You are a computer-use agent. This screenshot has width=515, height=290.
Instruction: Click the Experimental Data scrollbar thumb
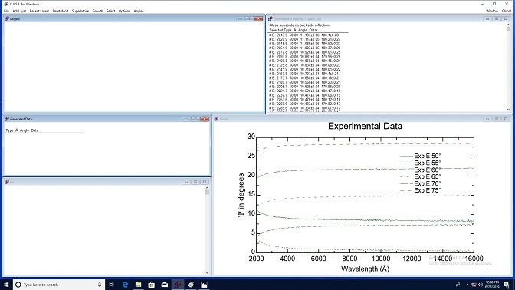[x=508, y=29]
